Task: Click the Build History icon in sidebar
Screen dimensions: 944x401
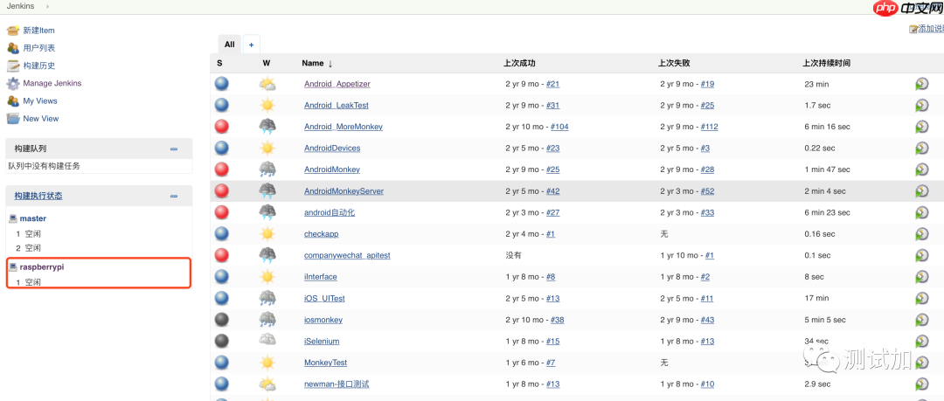Action: tap(13, 66)
